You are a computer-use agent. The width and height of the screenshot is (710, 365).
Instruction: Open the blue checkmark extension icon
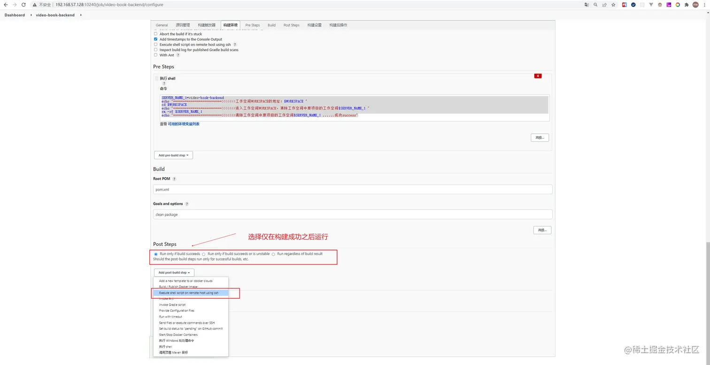click(633, 5)
